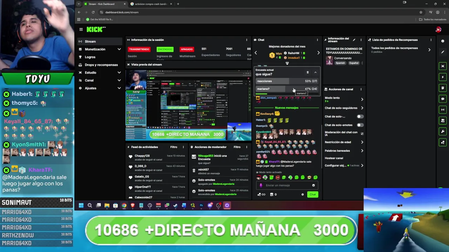Send the message with the green Chat button

tap(313, 195)
